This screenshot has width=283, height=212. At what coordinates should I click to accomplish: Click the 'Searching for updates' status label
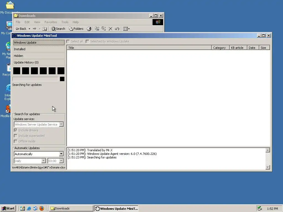pos(27,85)
